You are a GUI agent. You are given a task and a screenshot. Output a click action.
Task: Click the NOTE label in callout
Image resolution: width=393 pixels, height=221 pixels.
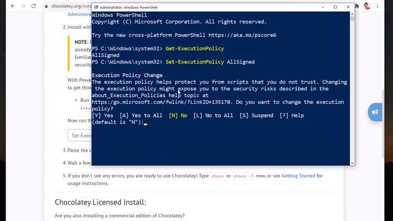click(x=82, y=42)
